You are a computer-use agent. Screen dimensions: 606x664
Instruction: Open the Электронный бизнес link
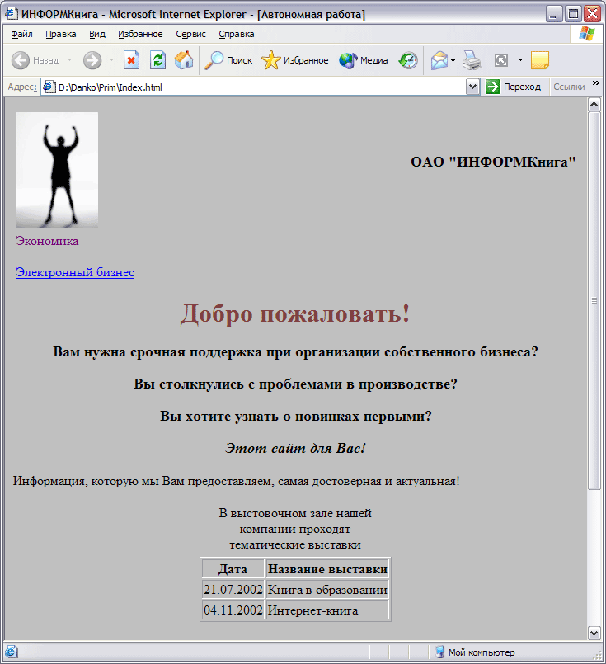point(74,272)
